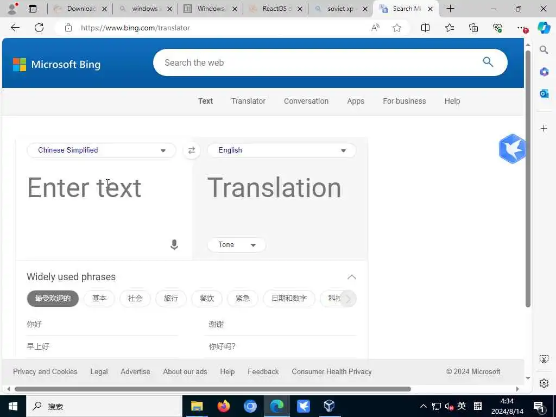This screenshot has width=556, height=417.
Task: Open the Copilot sidebar icon
Action: pos(544,28)
